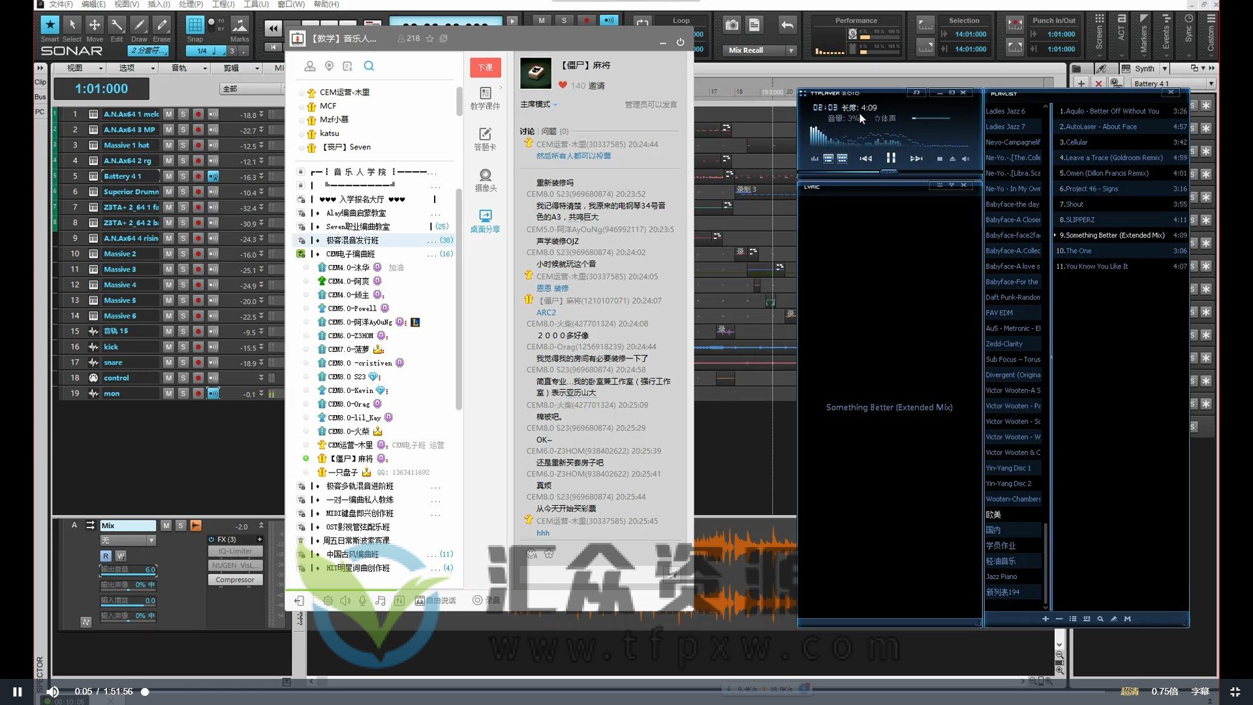Open the 视图 dropdown in track view

(x=84, y=68)
